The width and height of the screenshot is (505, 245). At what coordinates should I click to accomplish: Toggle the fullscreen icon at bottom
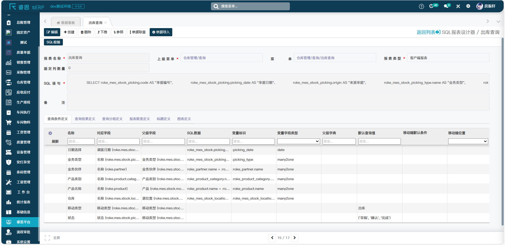point(47,238)
